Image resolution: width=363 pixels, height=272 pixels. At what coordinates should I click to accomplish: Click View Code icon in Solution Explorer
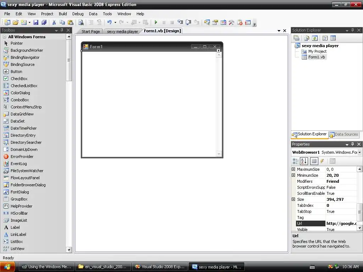325,38
